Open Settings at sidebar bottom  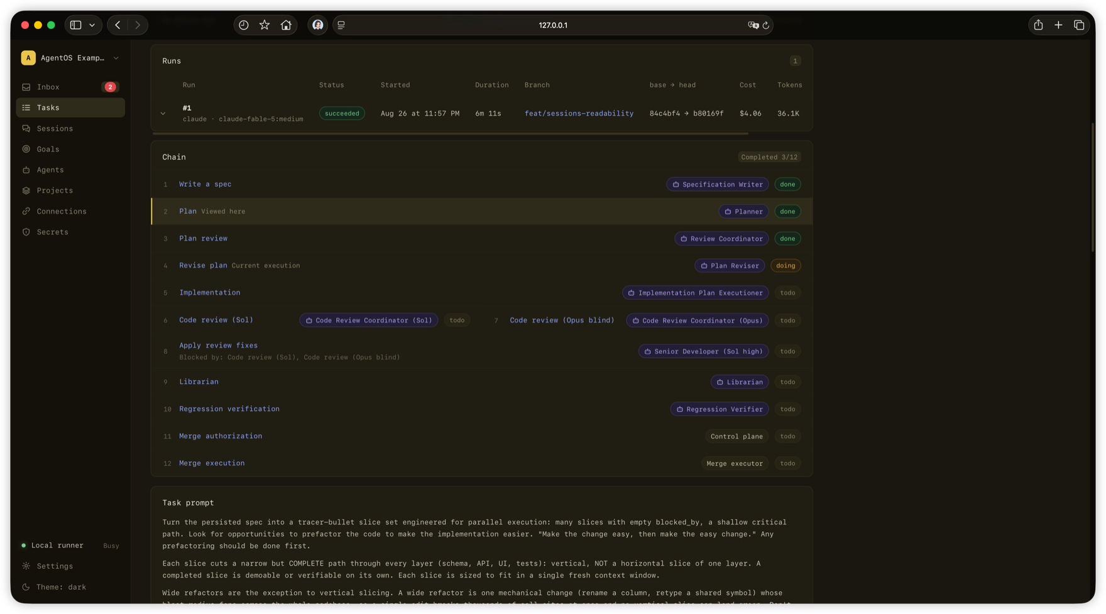click(x=70, y=566)
